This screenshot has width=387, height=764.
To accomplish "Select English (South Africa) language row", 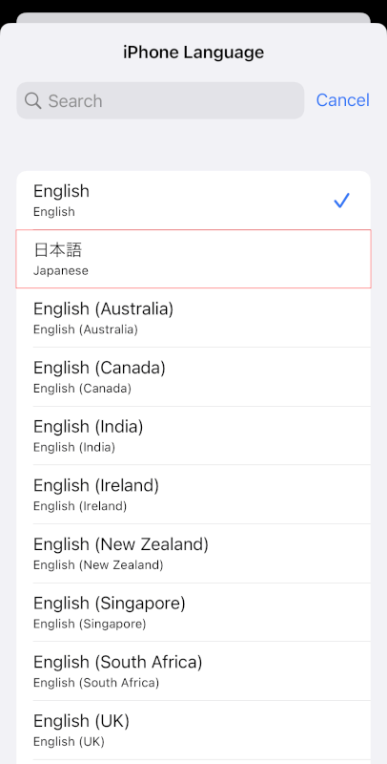I will 193,672.
